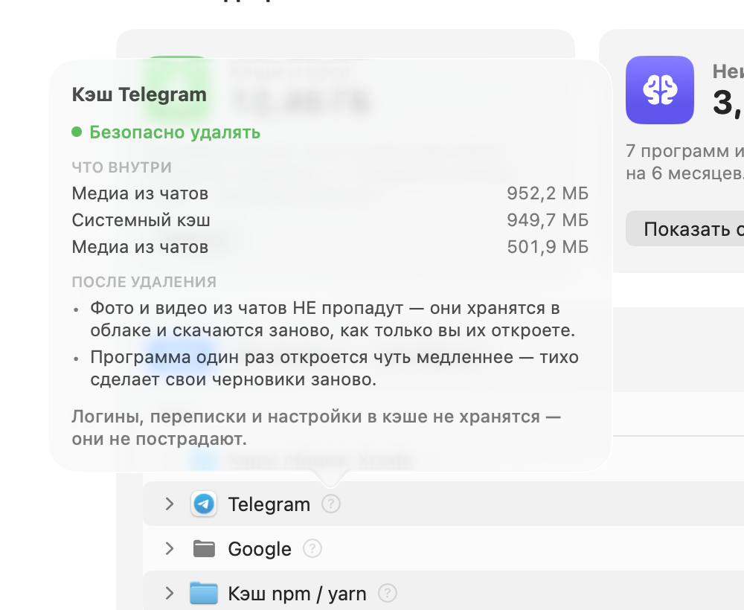
Task: Select the Медиа из чатов 952,2 МБ entry
Action: pos(330,193)
